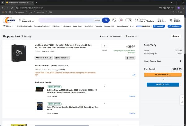Click the site information icon beside URL
Image resolution: width=186 pixels, height=126 pixels.
17,8
